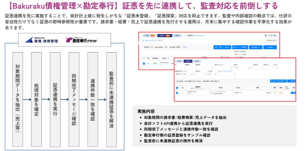Image resolution: width=306 pixels, height=151 pixels.
Task: Open the invoice row number link
Action: pos(149,63)
